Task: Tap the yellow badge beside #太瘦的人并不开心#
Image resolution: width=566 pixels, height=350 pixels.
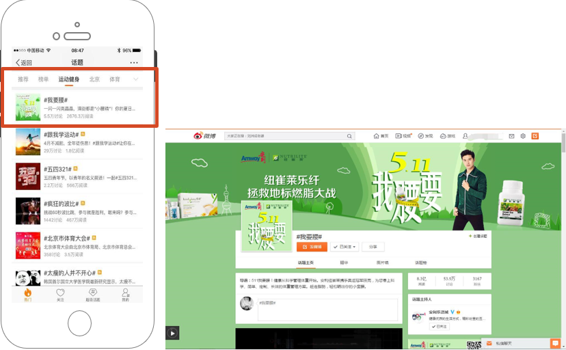Action: [x=100, y=273]
